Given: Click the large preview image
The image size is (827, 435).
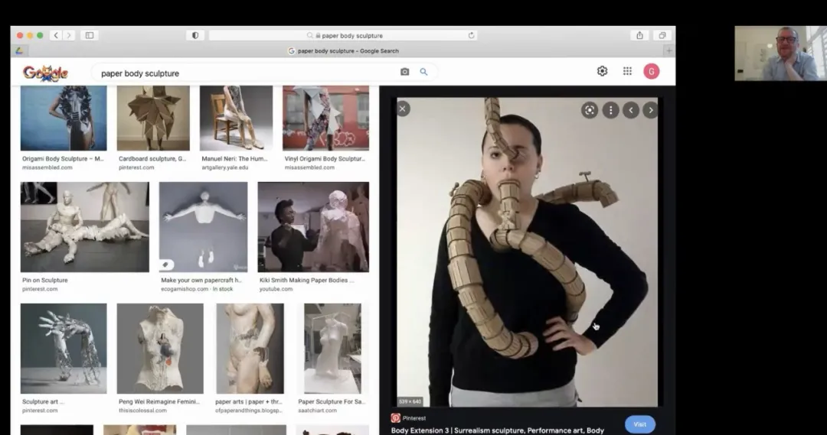Looking at the screenshot, I should pyautogui.click(x=527, y=252).
